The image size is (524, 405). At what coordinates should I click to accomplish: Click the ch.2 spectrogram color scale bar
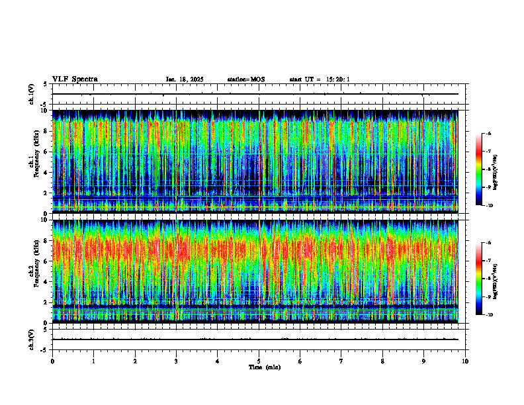pos(479,279)
